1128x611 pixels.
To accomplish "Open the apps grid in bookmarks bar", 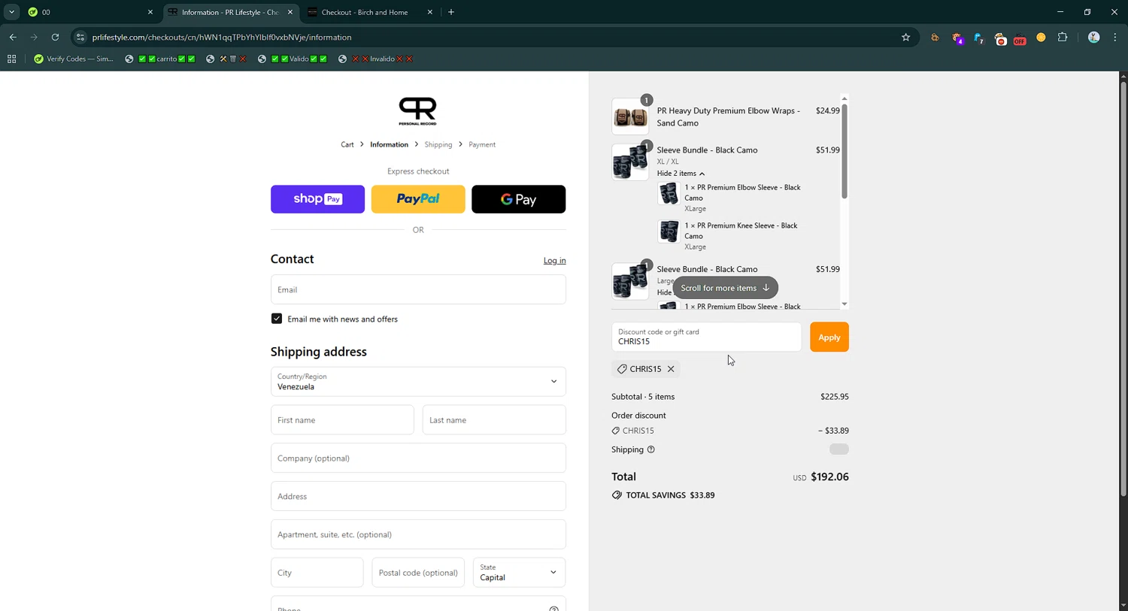I will click(11, 59).
